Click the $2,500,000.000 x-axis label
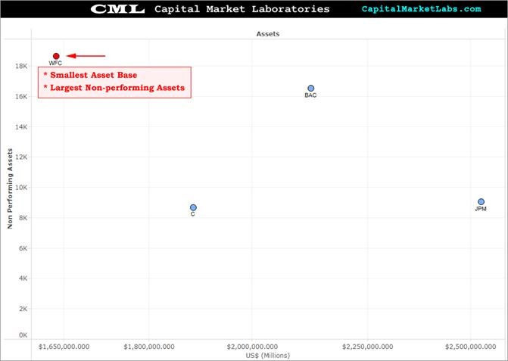This screenshot has height=361, width=508. pos(470,347)
